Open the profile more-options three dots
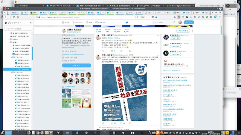This screenshot has height=135, width=241. (192, 31)
